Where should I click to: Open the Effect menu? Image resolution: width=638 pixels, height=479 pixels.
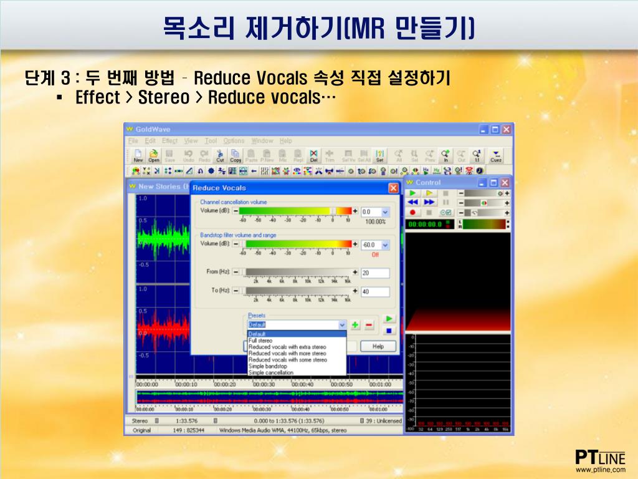click(x=169, y=140)
